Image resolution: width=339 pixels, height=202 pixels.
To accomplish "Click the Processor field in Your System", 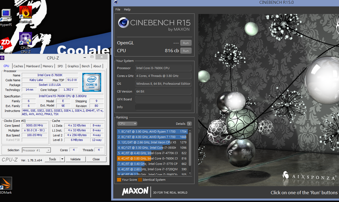I will (163, 68).
